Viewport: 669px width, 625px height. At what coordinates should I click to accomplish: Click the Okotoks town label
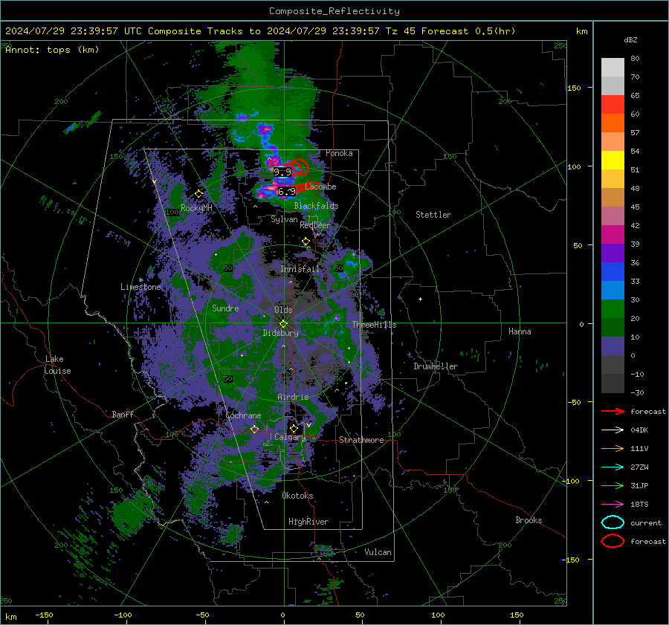(297, 496)
